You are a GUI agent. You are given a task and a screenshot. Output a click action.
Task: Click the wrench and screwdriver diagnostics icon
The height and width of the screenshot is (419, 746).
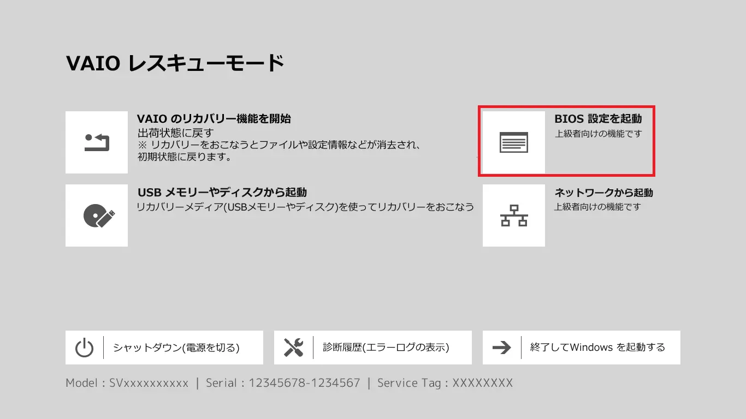[x=293, y=348]
